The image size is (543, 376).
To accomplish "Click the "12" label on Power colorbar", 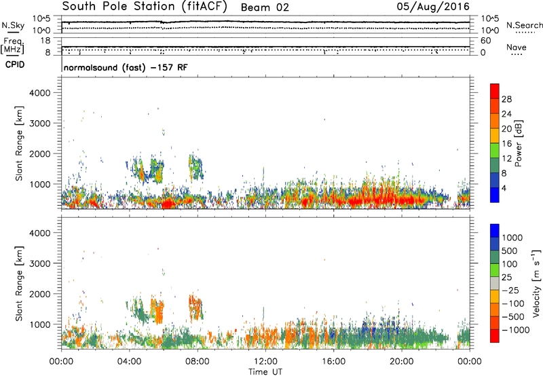I will [x=506, y=159].
